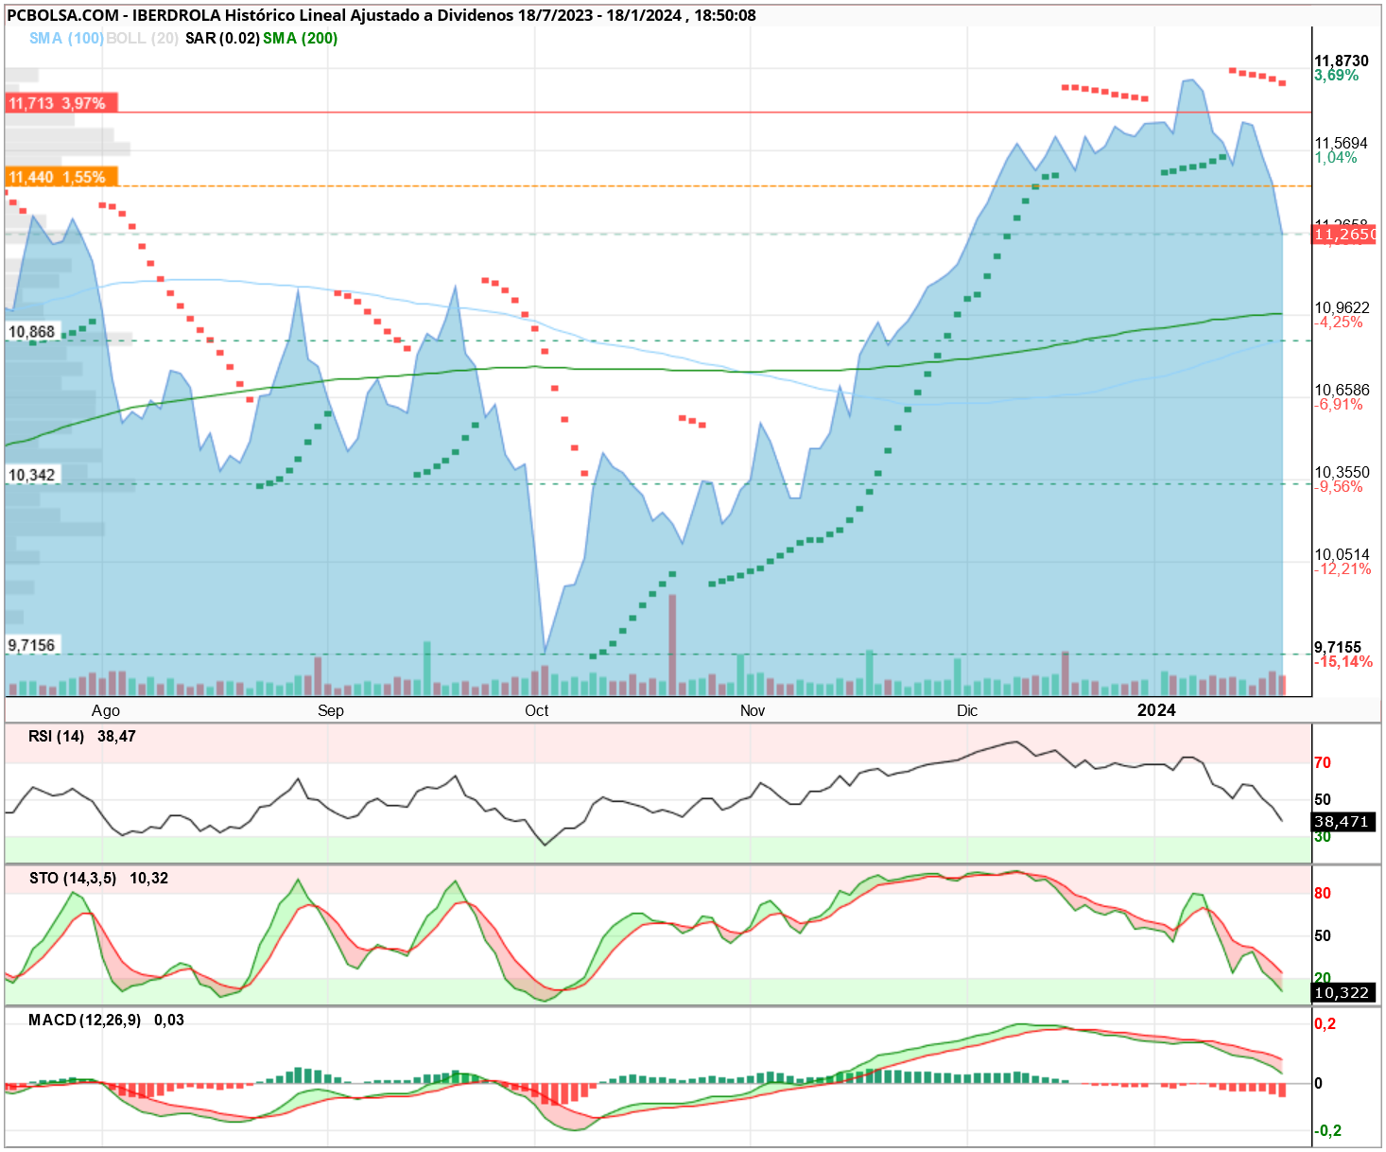Click the -4,25% axis percentage
This screenshot has height=1152, width=1386.
(1339, 323)
